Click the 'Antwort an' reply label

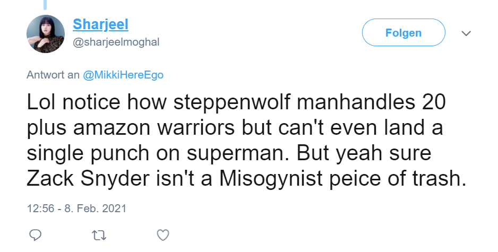[53, 75]
